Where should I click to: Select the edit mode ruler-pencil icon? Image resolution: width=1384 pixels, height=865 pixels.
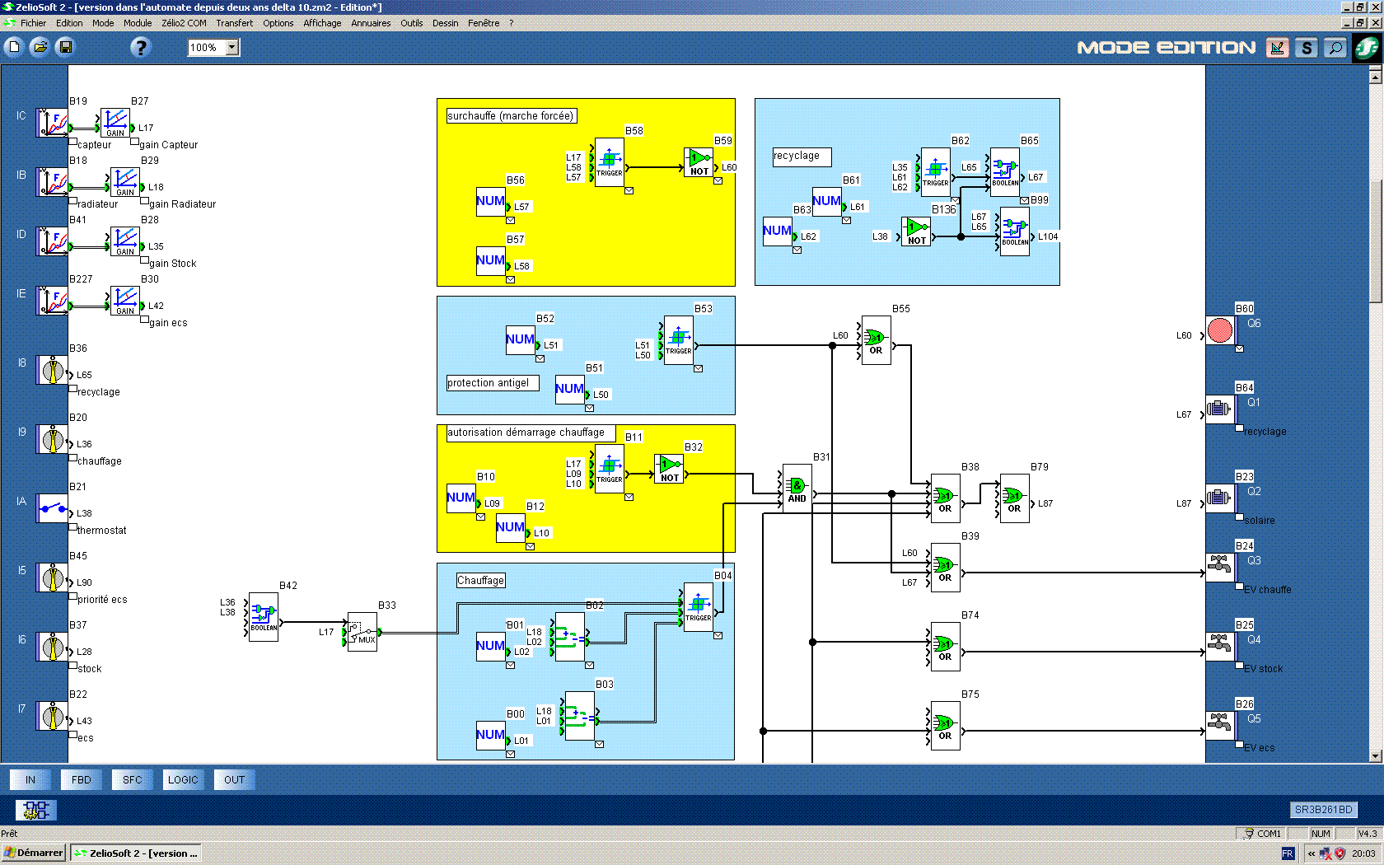[1277, 48]
